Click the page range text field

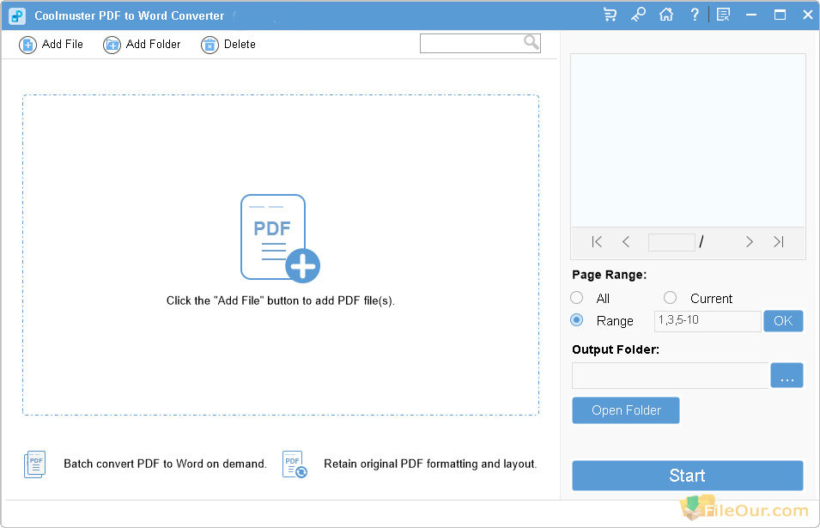click(x=707, y=320)
